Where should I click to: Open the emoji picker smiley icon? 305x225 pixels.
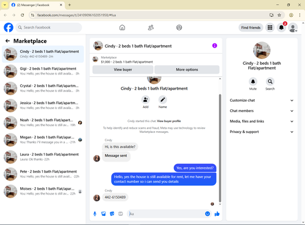pyautogui.click(x=207, y=213)
